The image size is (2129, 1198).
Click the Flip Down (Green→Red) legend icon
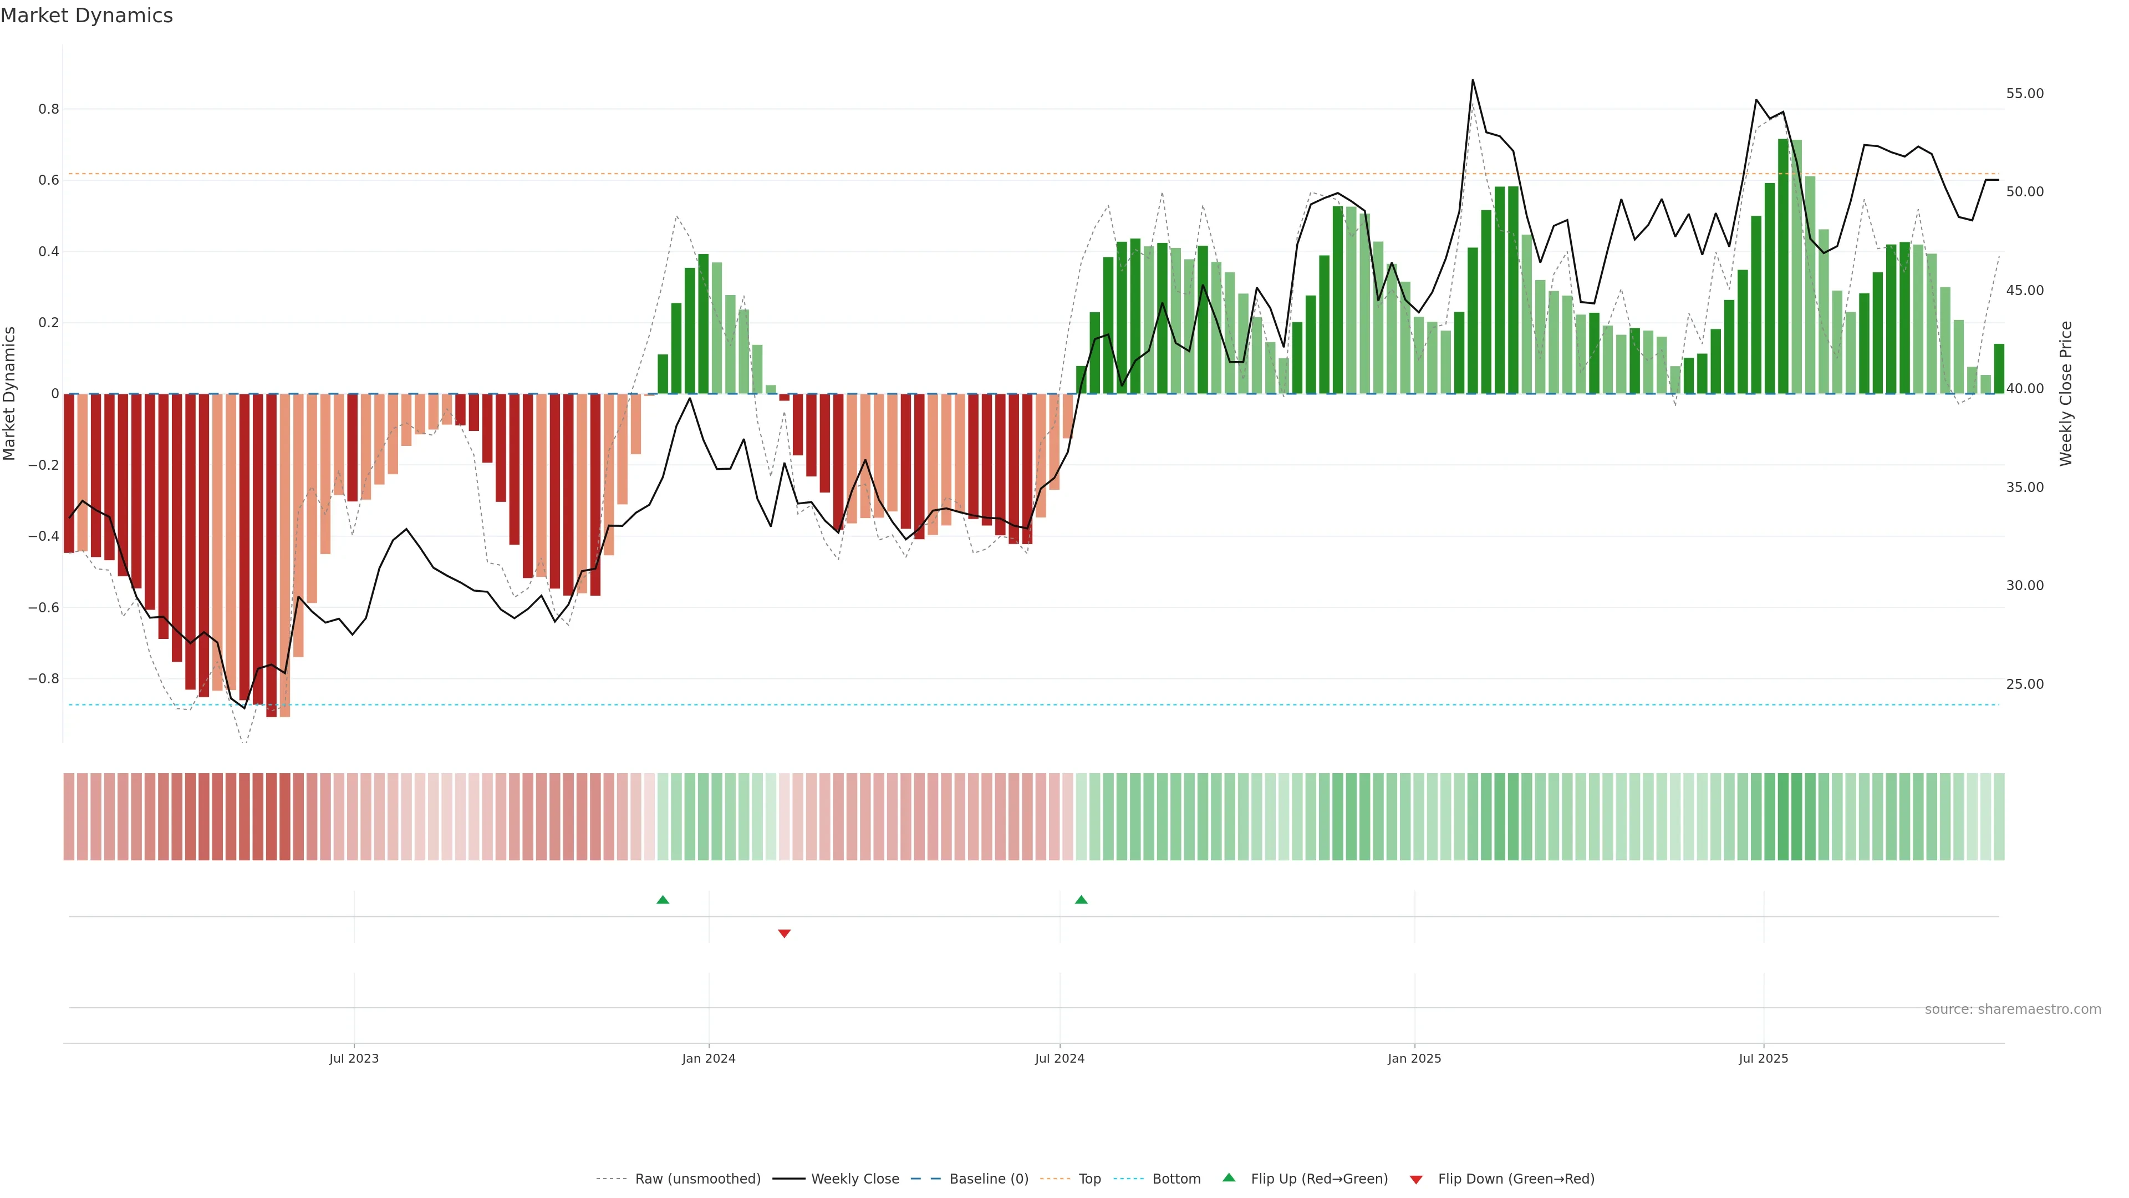[1416, 1179]
